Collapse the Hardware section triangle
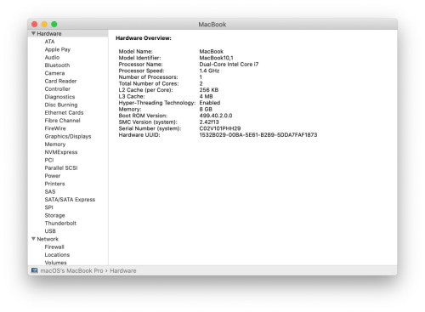The height and width of the screenshot is (312, 425). click(x=33, y=33)
